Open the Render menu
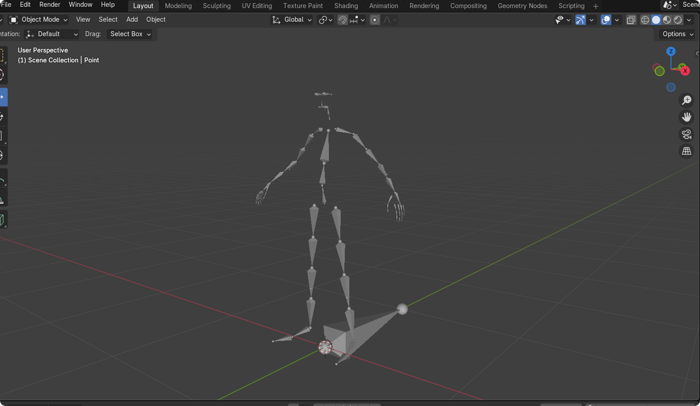The height and width of the screenshot is (406, 700). 49,5
